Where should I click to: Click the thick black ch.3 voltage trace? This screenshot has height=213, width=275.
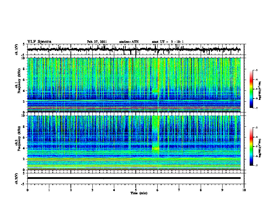tap(134, 178)
